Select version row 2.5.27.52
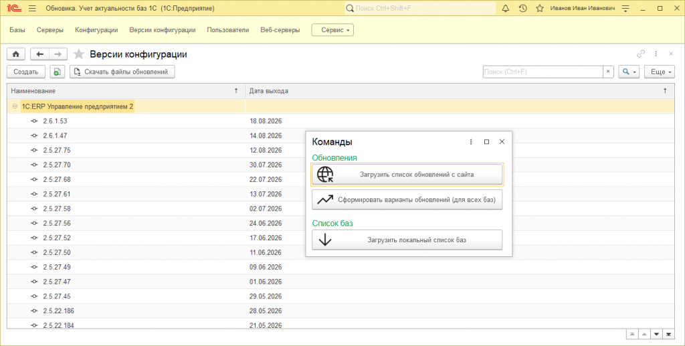This screenshot has height=346, width=685. [x=340, y=238]
